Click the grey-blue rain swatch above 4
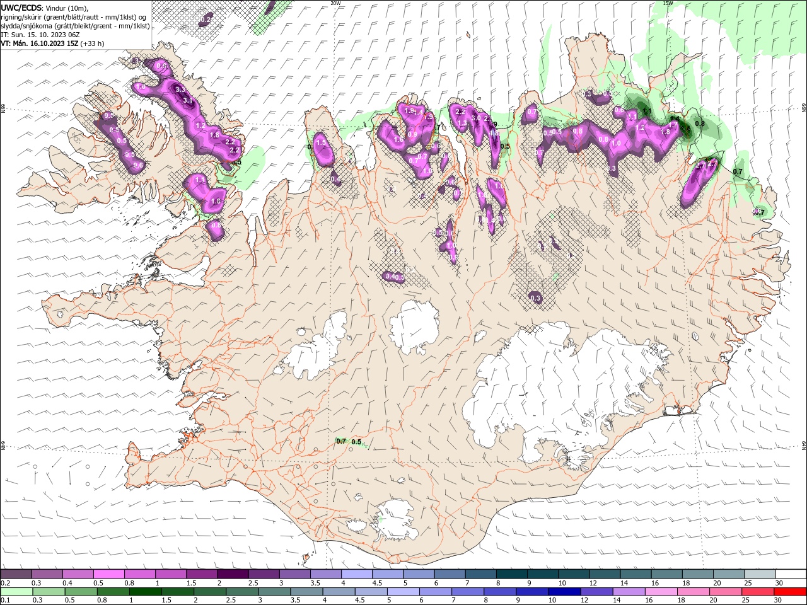807x605 pixels. [x=339, y=592]
